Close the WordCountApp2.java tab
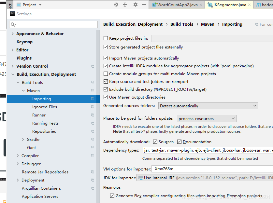 coord(201,5)
